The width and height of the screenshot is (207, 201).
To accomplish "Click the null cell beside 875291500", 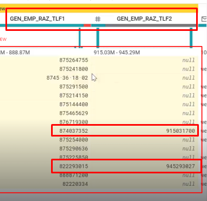I will tap(189, 87).
